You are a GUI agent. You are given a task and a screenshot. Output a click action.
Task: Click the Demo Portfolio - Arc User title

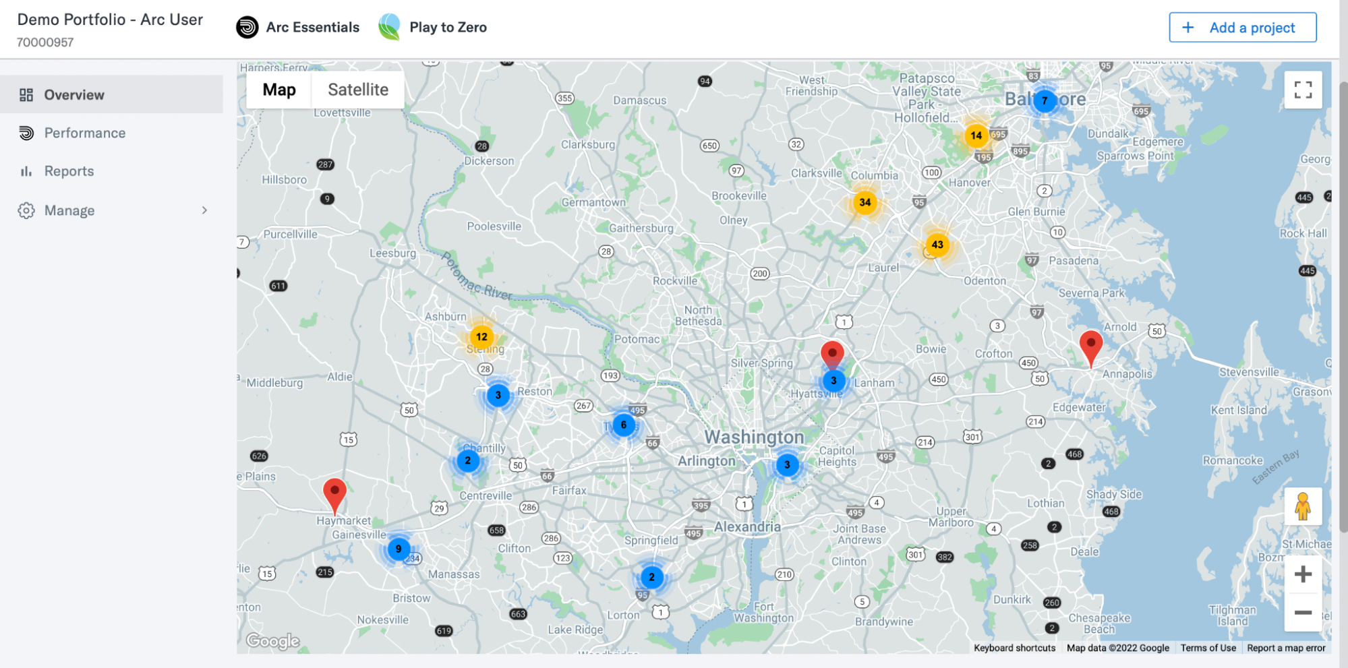pyautogui.click(x=110, y=20)
